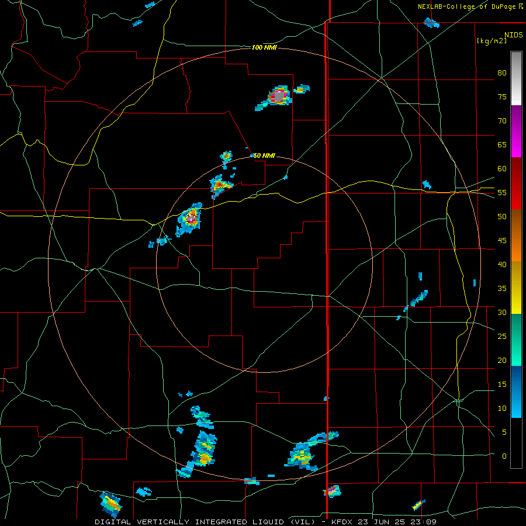Click the 50 value on the scale
The height and width of the screenshot is (526, 526).
click(x=502, y=217)
